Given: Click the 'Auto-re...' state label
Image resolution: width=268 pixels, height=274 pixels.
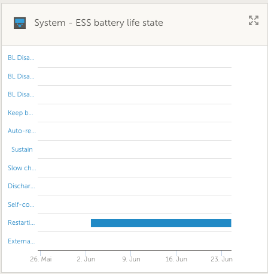Looking at the screenshot, I should pyautogui.click(x=22, y=131).
